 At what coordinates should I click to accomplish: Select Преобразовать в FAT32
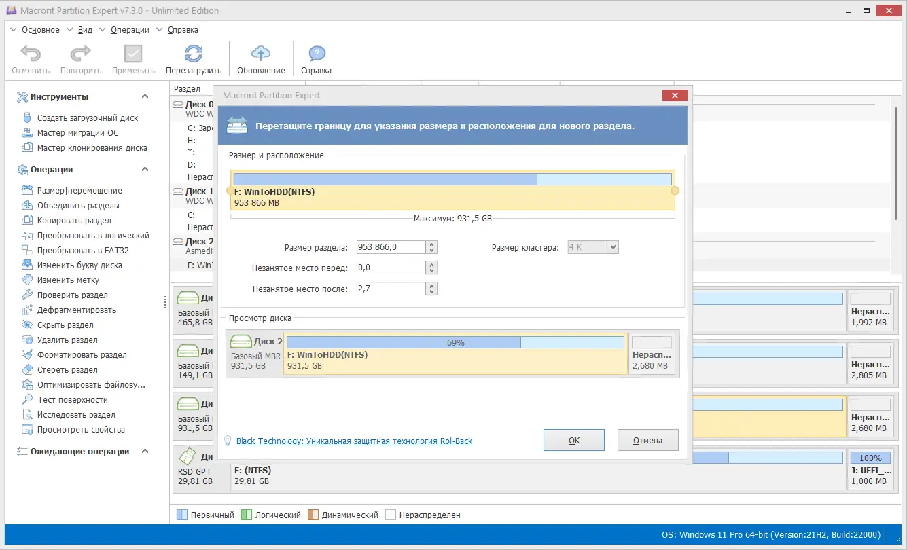pyautogui.click(x=83, y=251)
